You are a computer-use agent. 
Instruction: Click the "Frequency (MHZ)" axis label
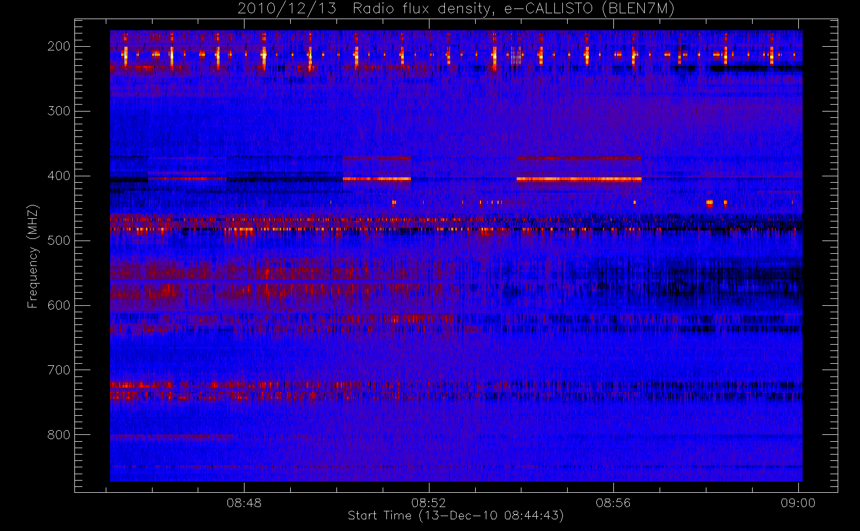point(33,256)
